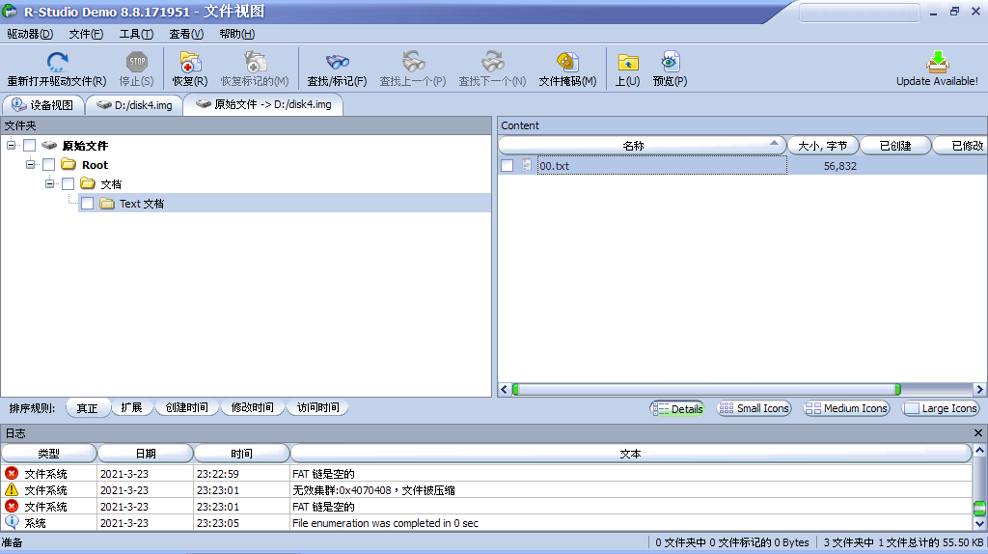The image size is (988, 554).
Task: Click the Stop toolbar icon
Action: coord(137,62)
